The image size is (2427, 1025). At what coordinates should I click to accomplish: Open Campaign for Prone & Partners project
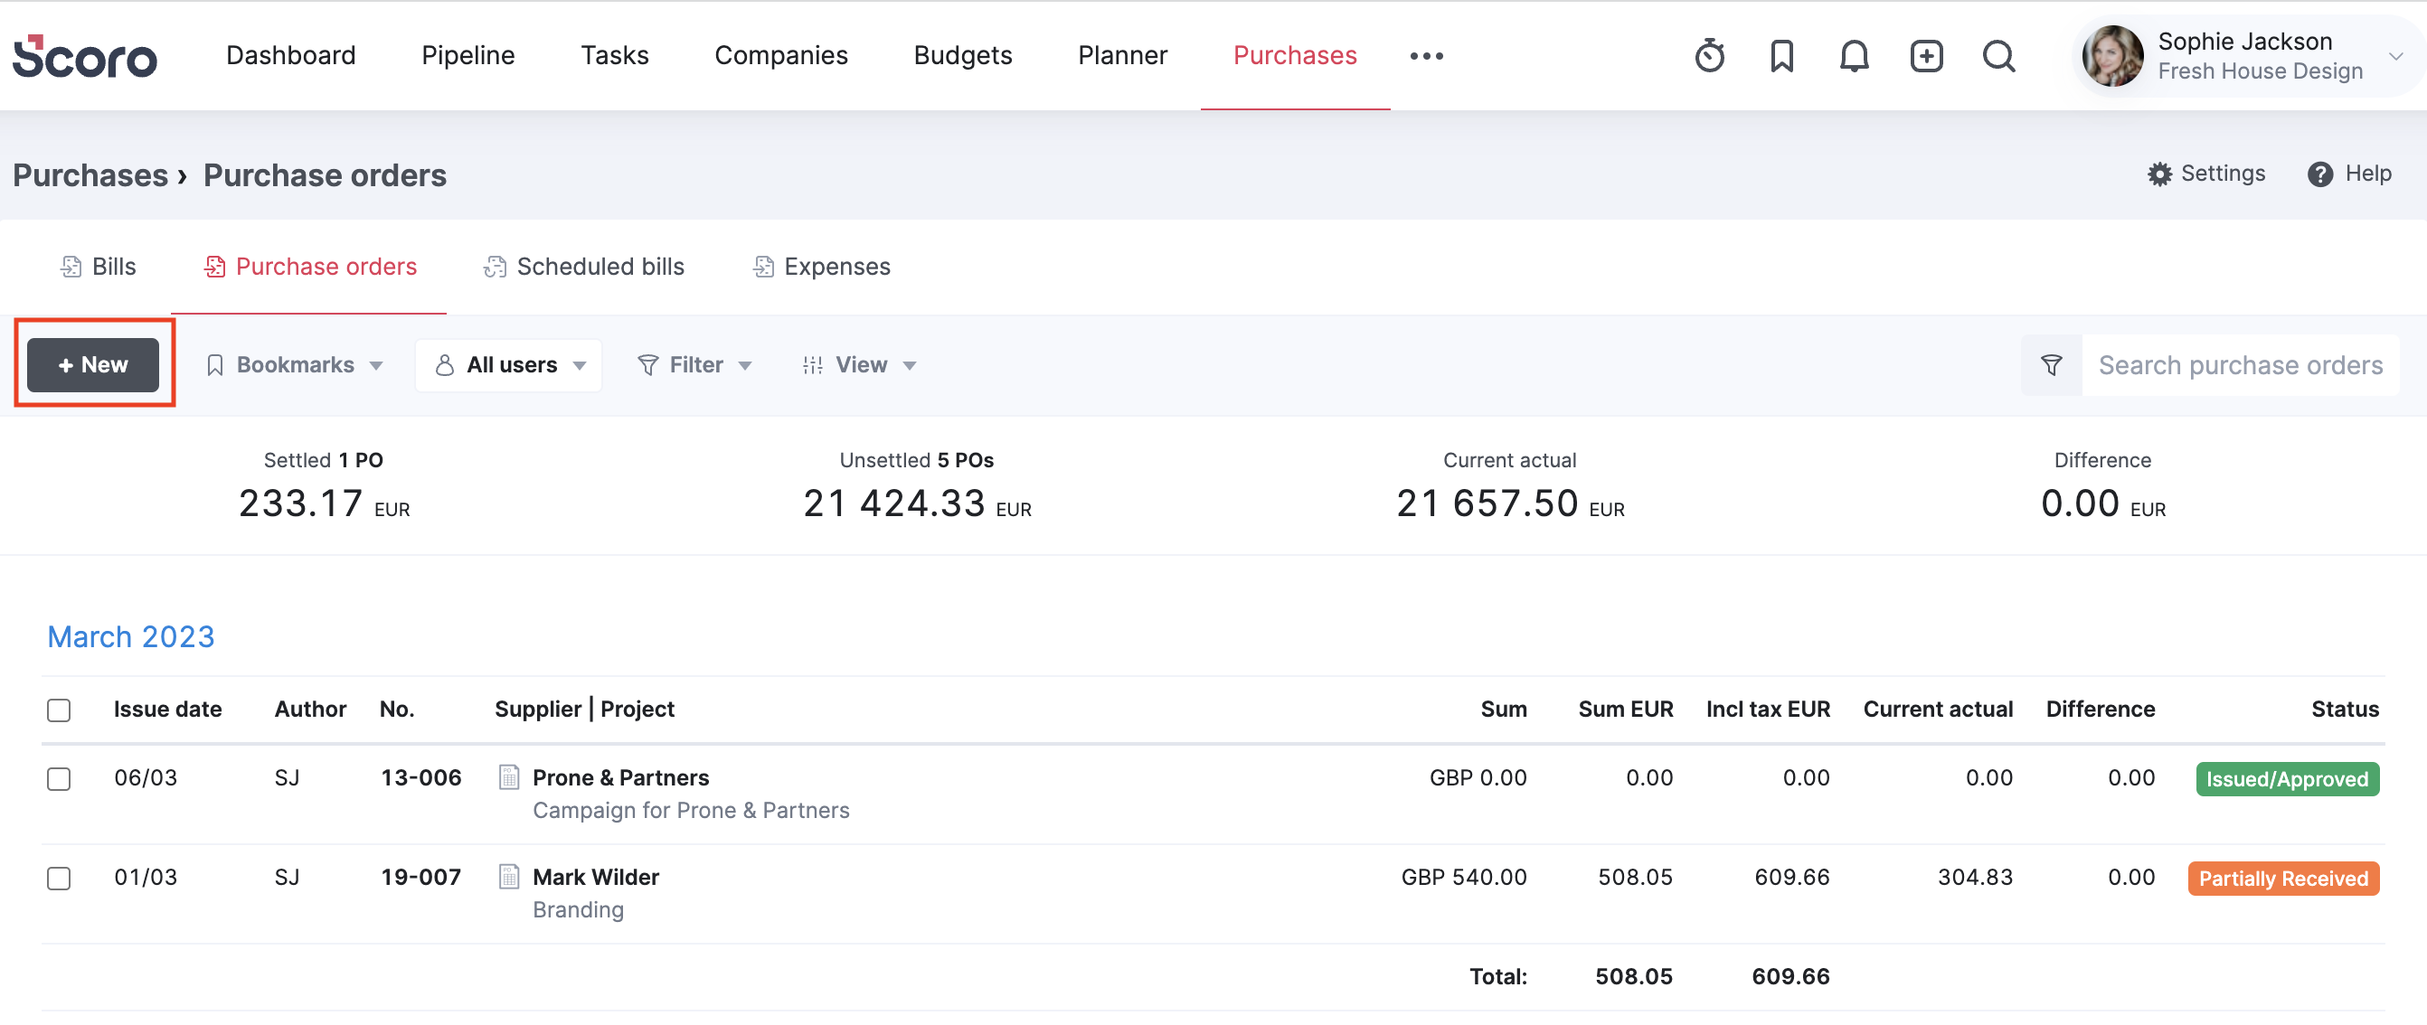click(691, 810)
